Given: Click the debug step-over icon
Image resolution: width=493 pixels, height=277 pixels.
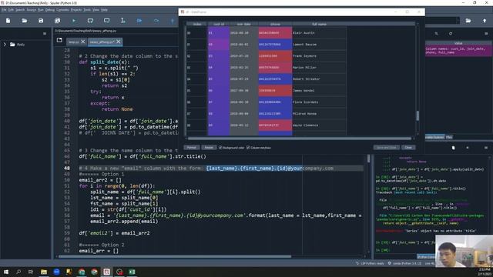Looking at the screenshot, I should (x=156, y=21).
